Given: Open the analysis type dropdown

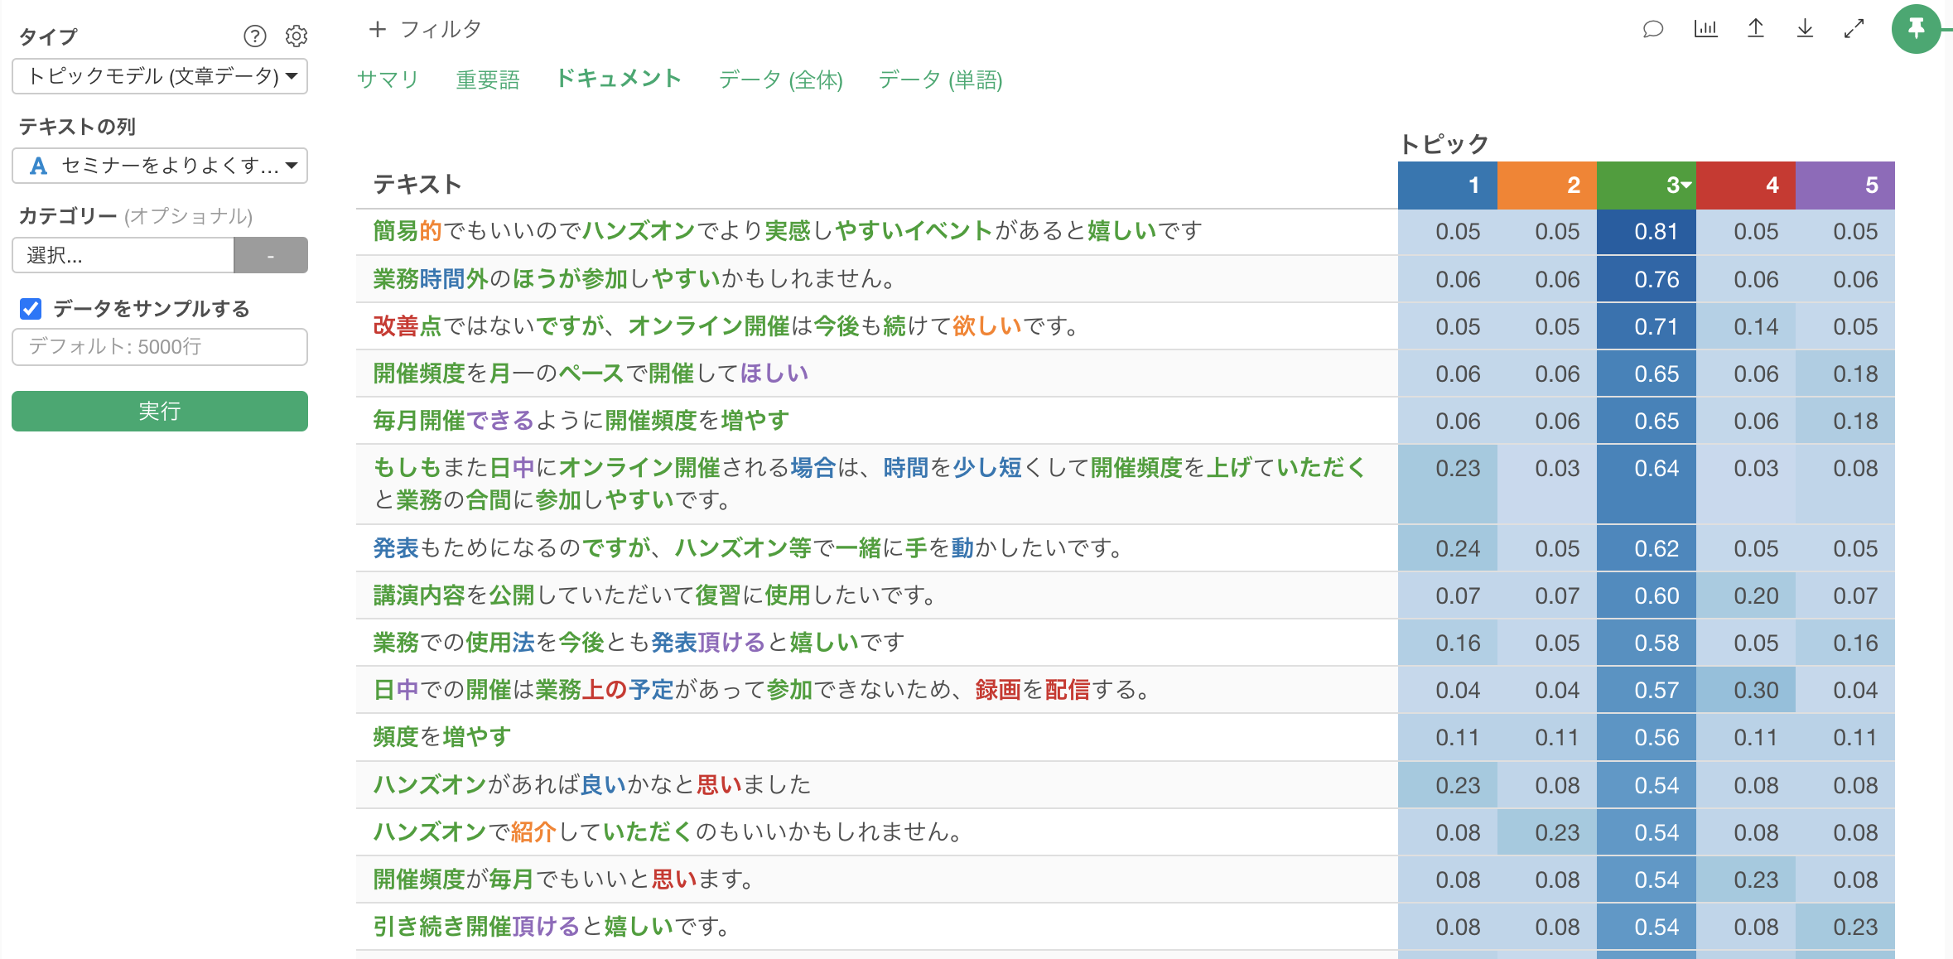Looking at the screenshot, I should [160, 76].
